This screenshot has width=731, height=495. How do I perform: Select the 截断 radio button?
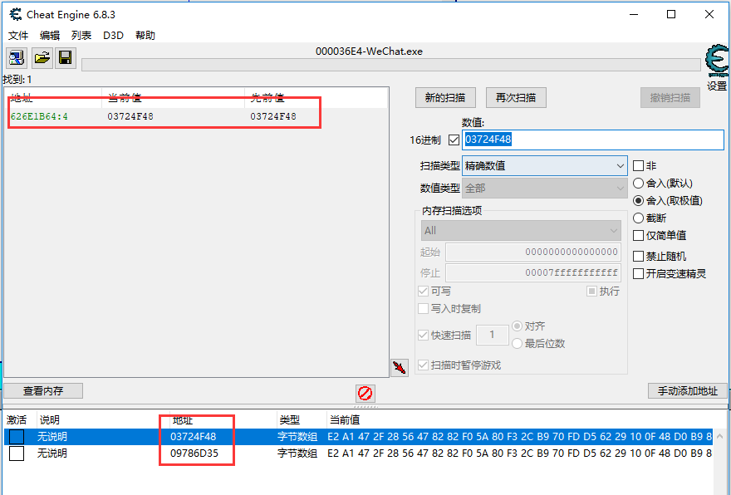638,218
